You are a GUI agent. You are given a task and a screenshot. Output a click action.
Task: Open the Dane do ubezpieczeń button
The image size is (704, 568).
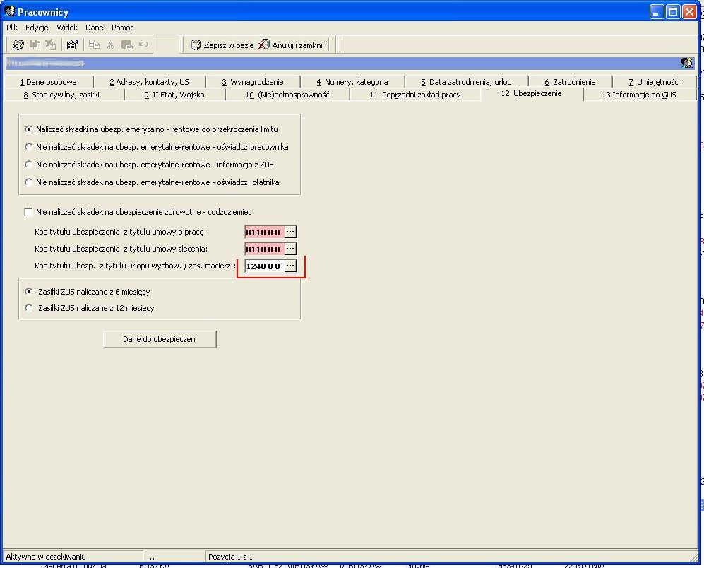click(x=160, y=339)
